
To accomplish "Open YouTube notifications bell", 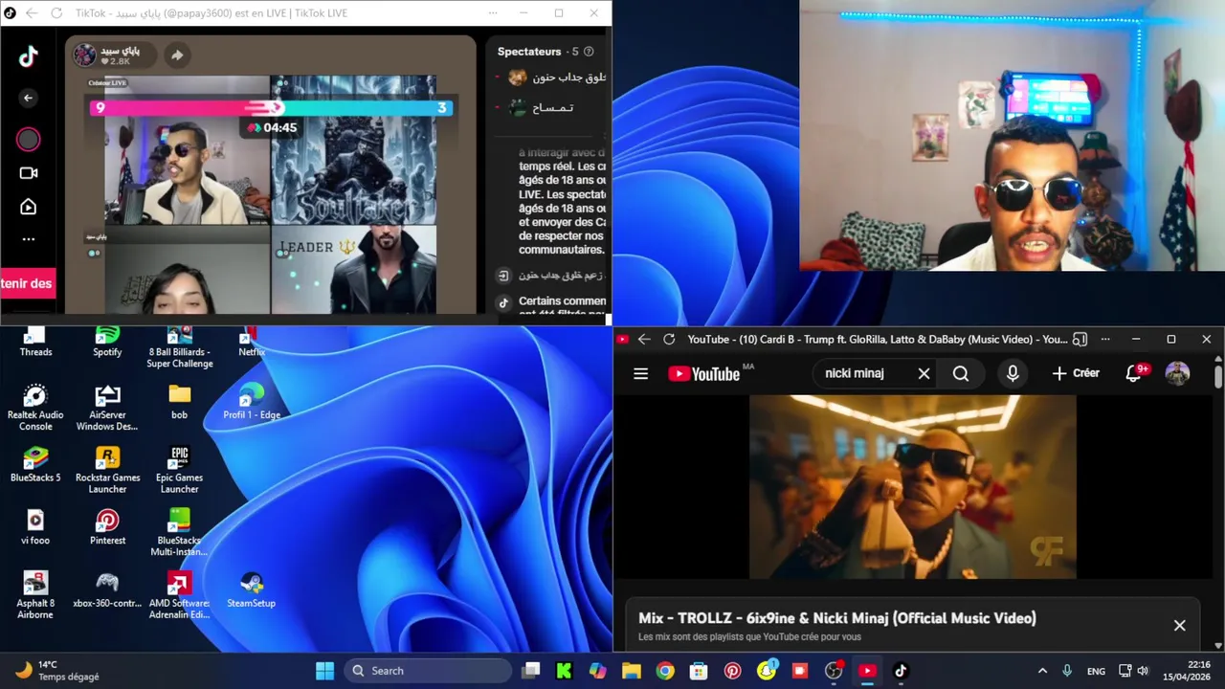I will (1135, 373).
